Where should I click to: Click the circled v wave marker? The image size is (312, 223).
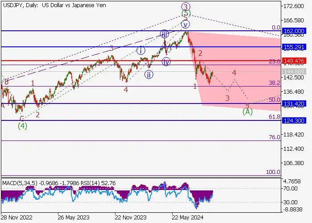(185, 25)
